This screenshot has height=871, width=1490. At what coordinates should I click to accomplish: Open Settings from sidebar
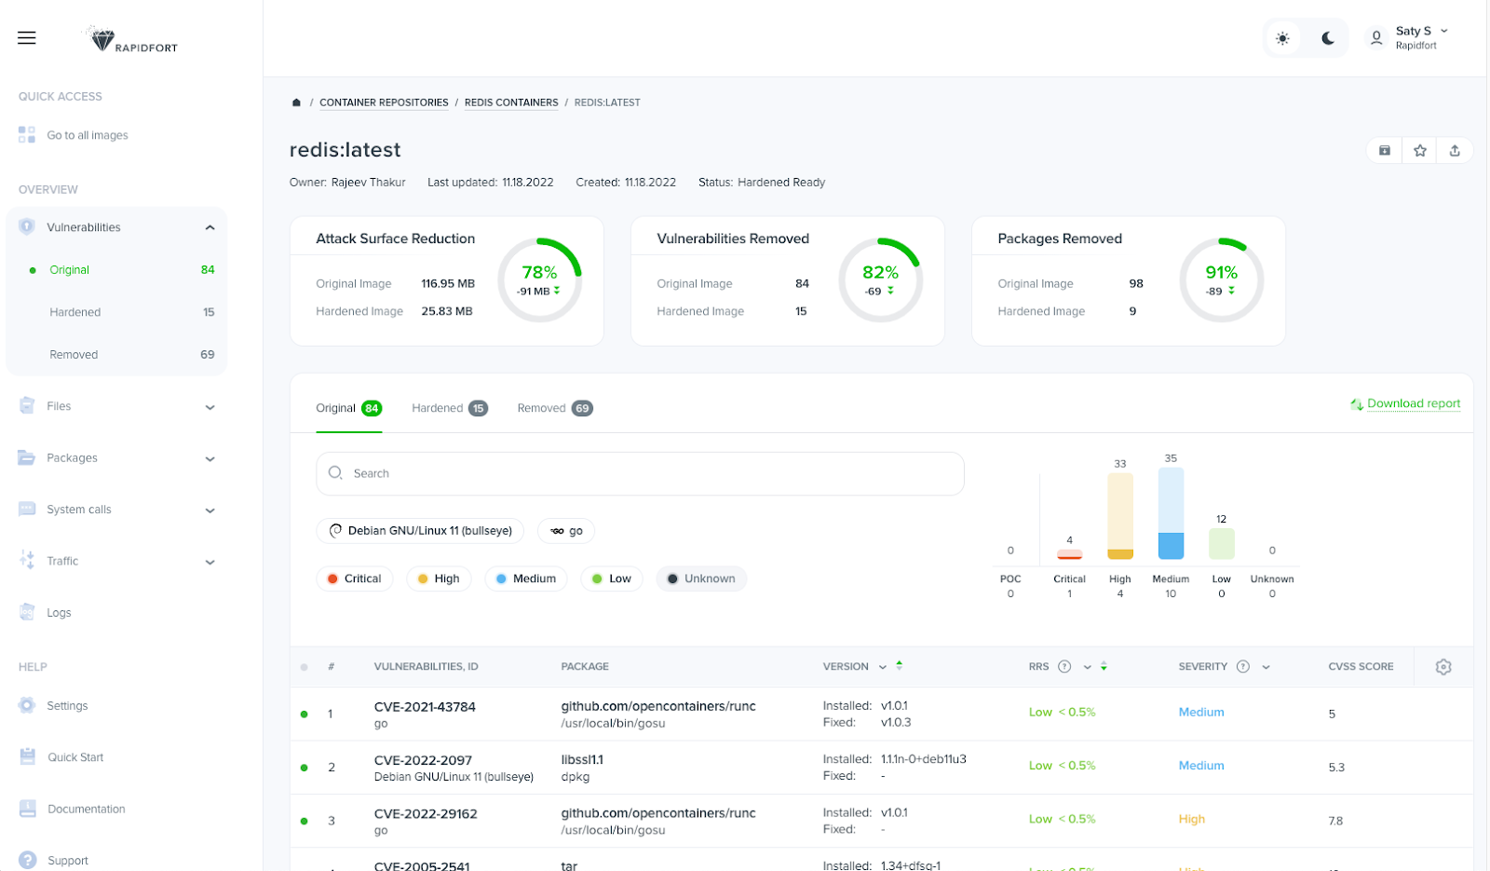point(67,706)
